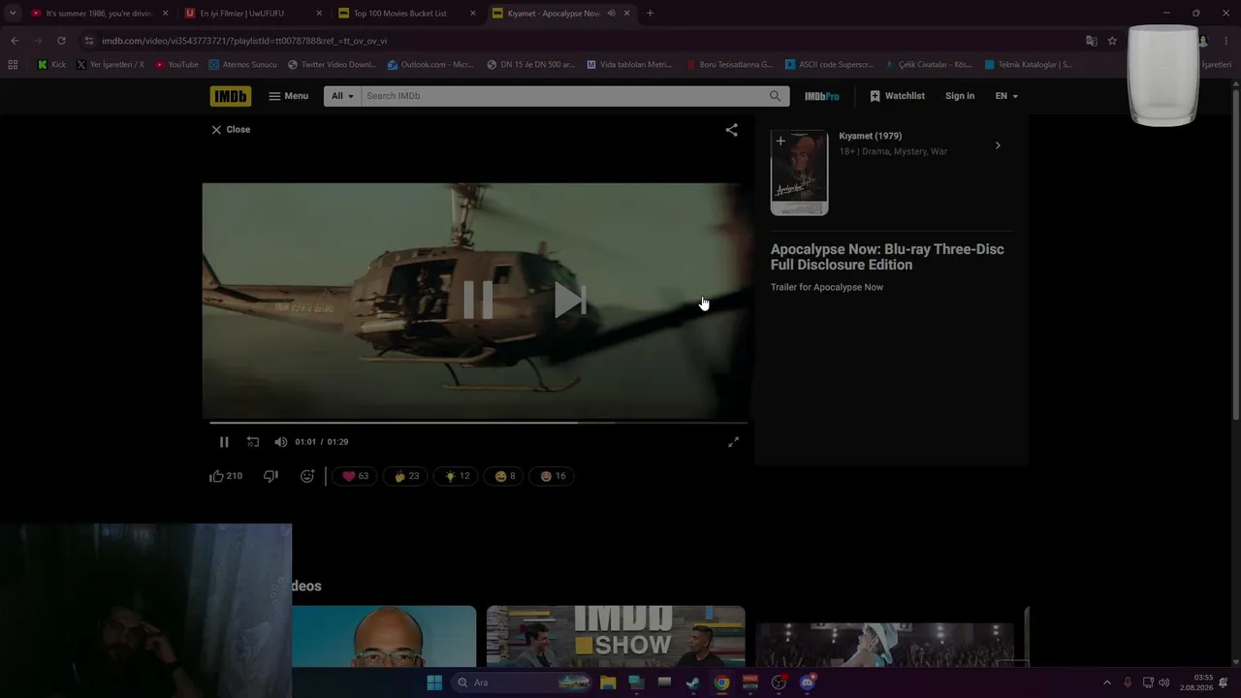The width and height of the screenshot is (1241, 698).
Task: Open the Vida tabloları Metri... bookmark
Action: click(x=629, y=65)
